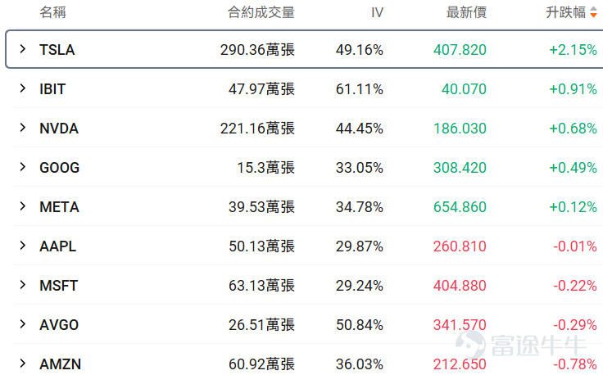Click IBIT latest price 40.070
This screenshot has height=375, width=603.
pos(464,89)
